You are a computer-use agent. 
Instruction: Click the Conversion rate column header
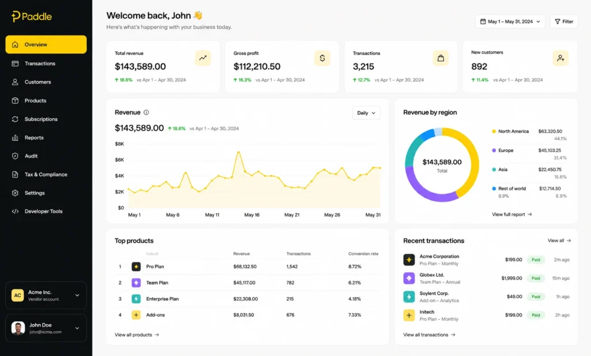pyautogui.click(x=364, y=253)
